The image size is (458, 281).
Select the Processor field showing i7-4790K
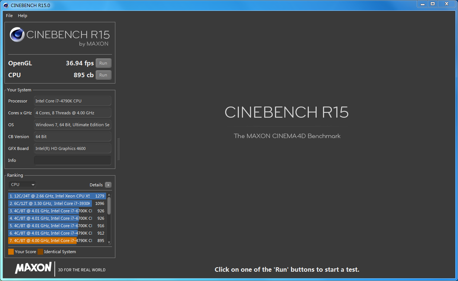[73, 101]
